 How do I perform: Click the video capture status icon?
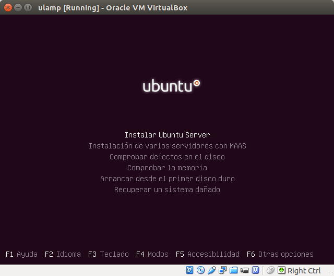244,270
